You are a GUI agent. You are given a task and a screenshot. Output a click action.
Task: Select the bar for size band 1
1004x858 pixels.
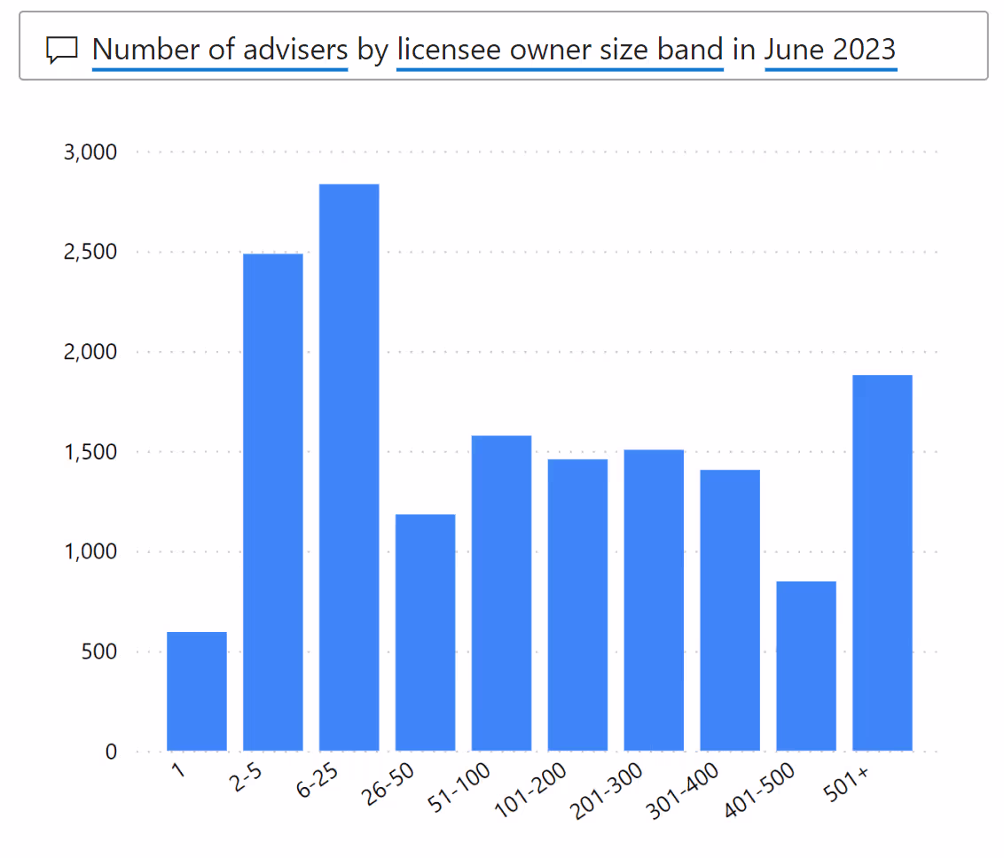click(x=197, y=691)
